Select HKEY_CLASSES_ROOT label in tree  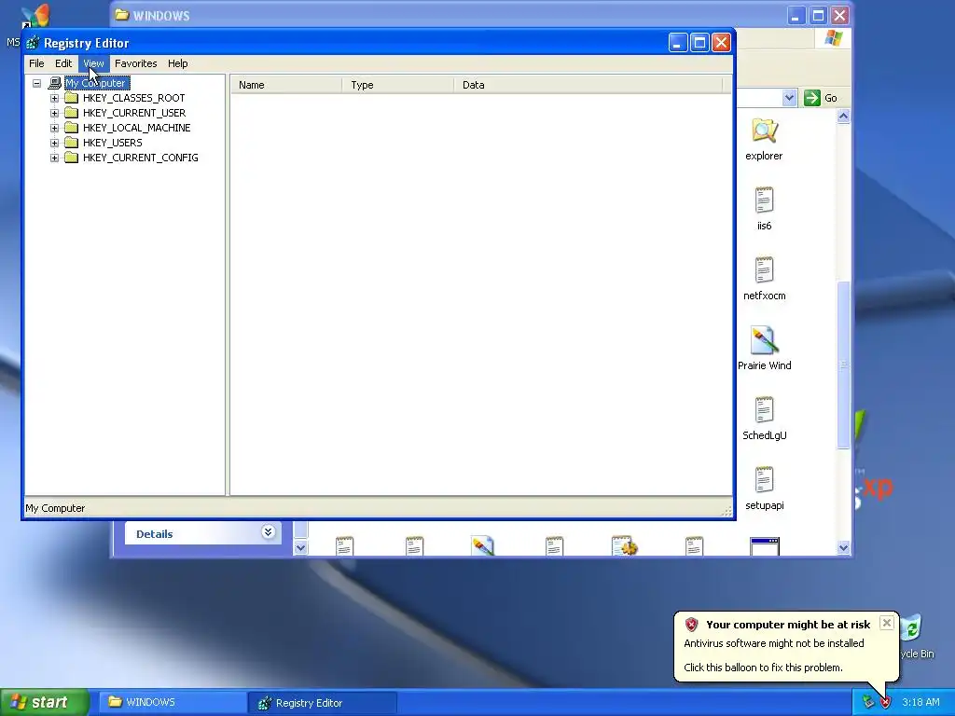pyautogui.click(x=134, y=98)
